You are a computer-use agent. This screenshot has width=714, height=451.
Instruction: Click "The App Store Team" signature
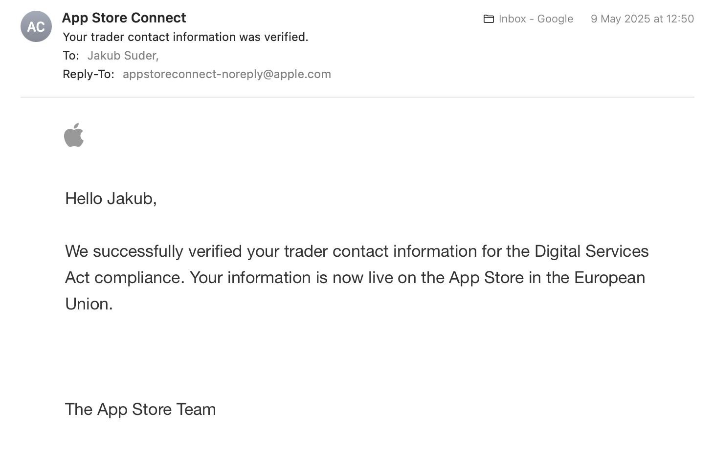pyautogui.click(x=140, y=410)
